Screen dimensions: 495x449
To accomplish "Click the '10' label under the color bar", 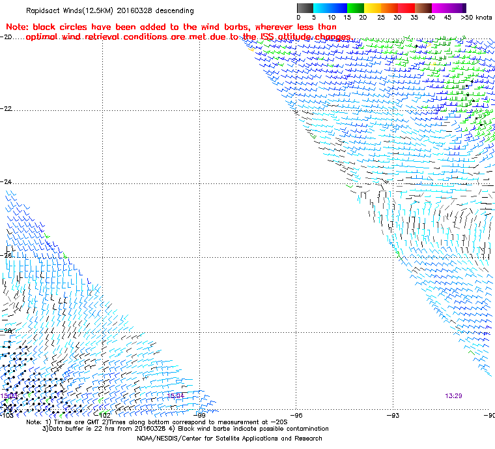I will [331, 18].
